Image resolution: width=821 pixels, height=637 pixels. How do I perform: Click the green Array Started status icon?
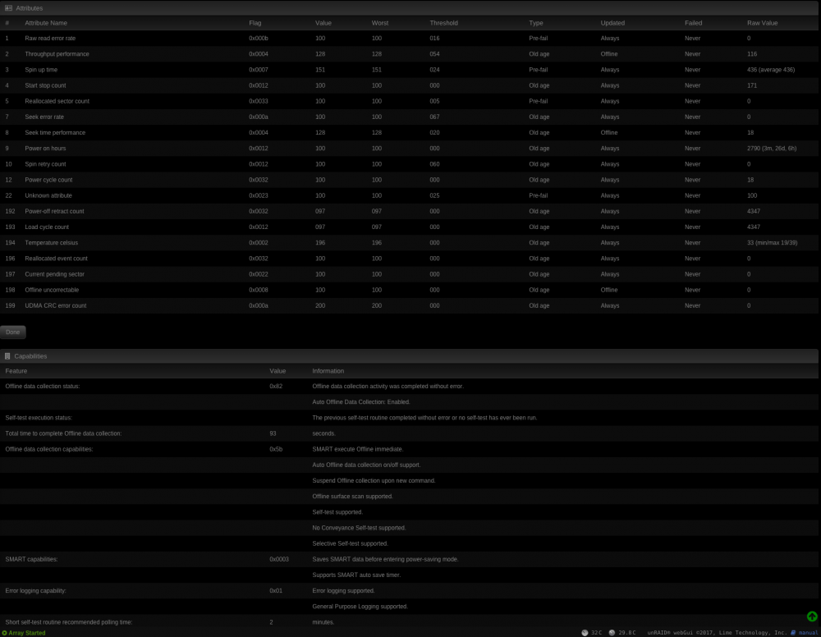click(4, 633)
